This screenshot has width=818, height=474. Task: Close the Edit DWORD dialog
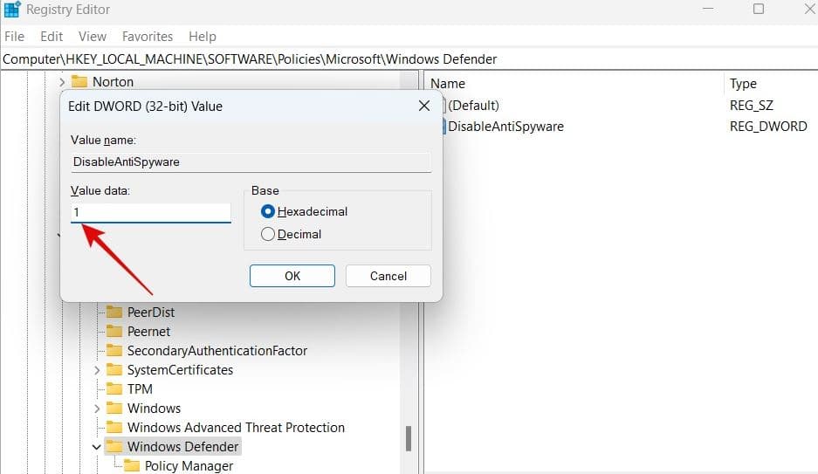tap(424, 106)
